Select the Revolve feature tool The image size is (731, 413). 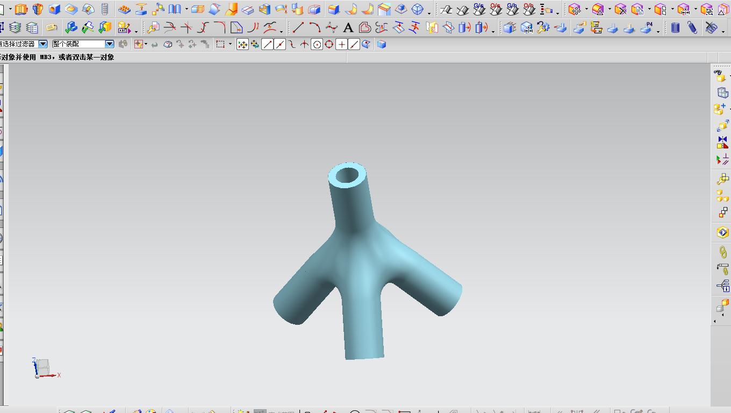pos(38,9)
